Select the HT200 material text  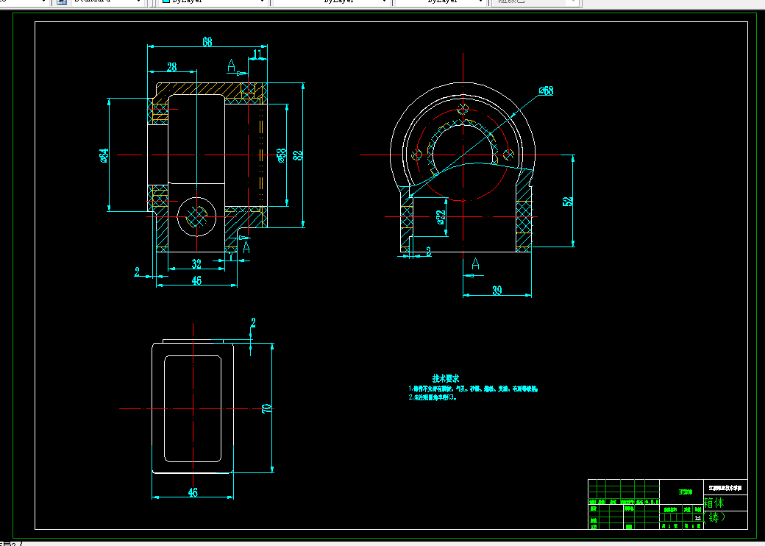(x=685, y=492)
